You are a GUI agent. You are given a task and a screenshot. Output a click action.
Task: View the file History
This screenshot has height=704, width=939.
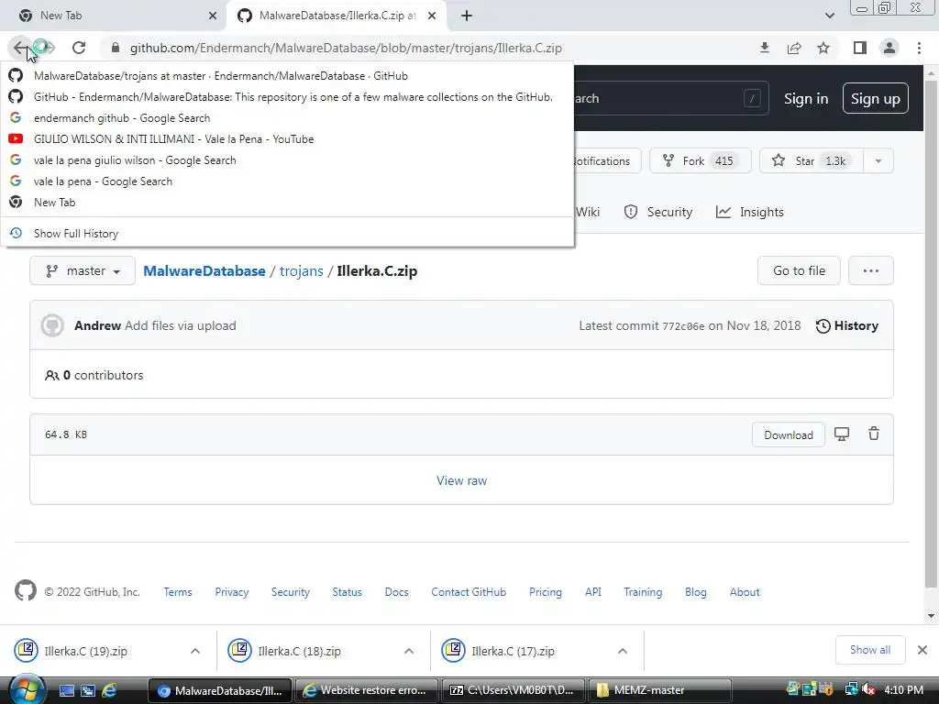846,325
